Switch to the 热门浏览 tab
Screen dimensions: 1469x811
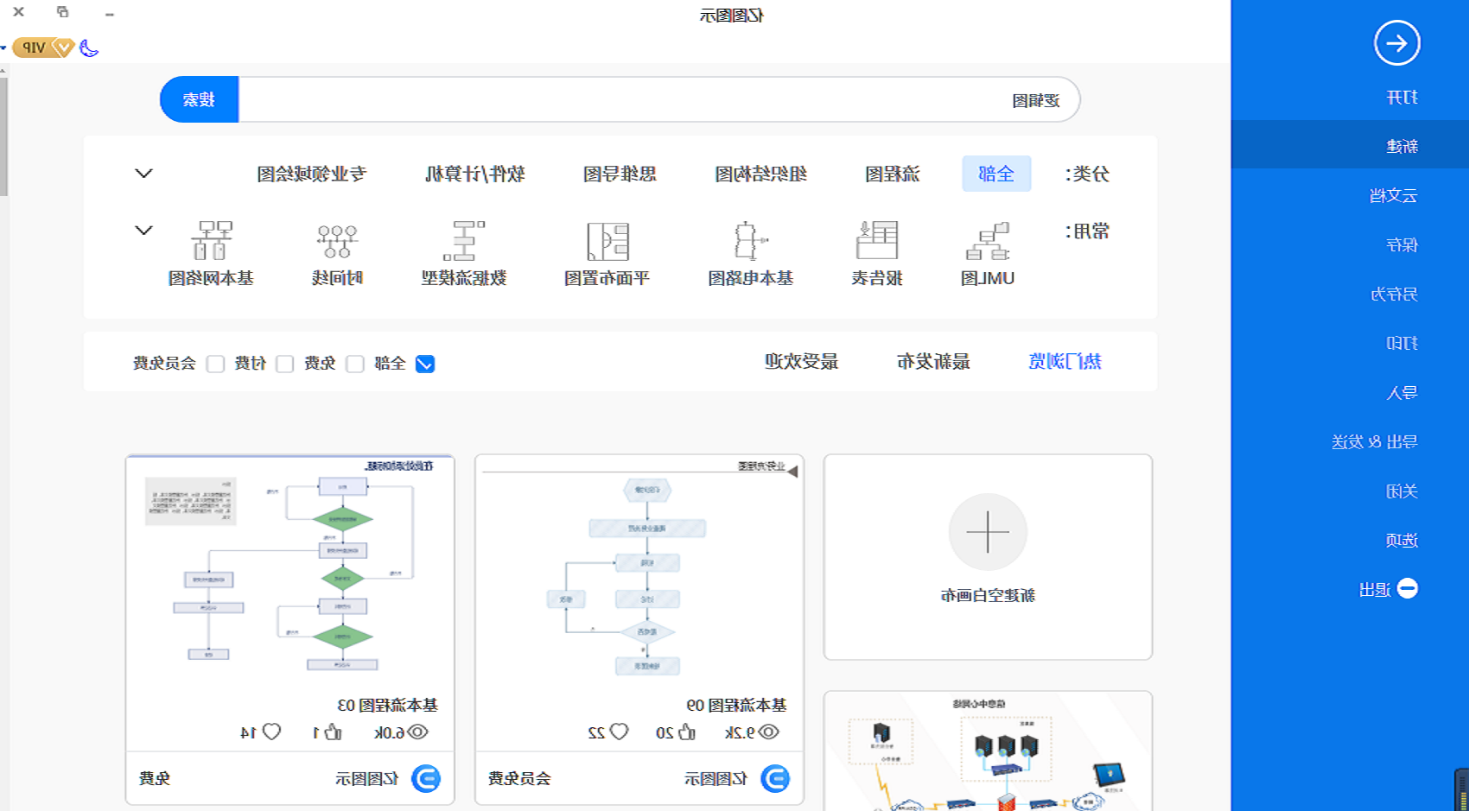click(x=1065, y=362)
